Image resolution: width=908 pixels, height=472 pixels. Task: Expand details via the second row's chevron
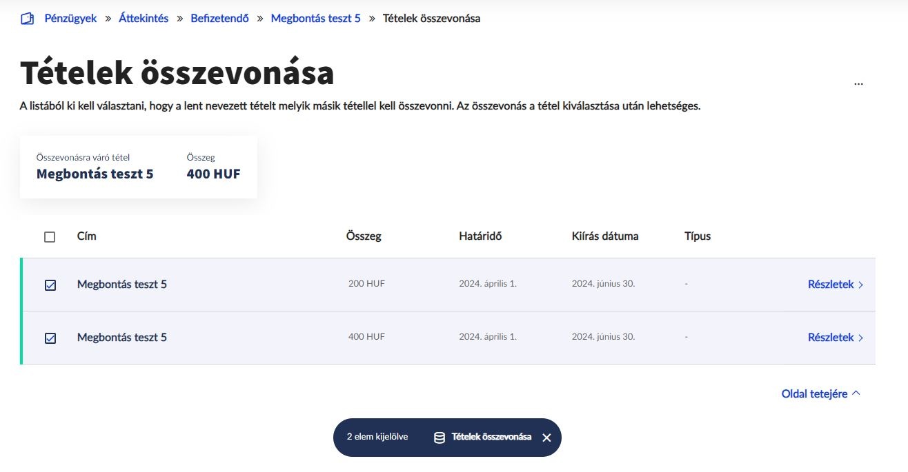point(860,337)
